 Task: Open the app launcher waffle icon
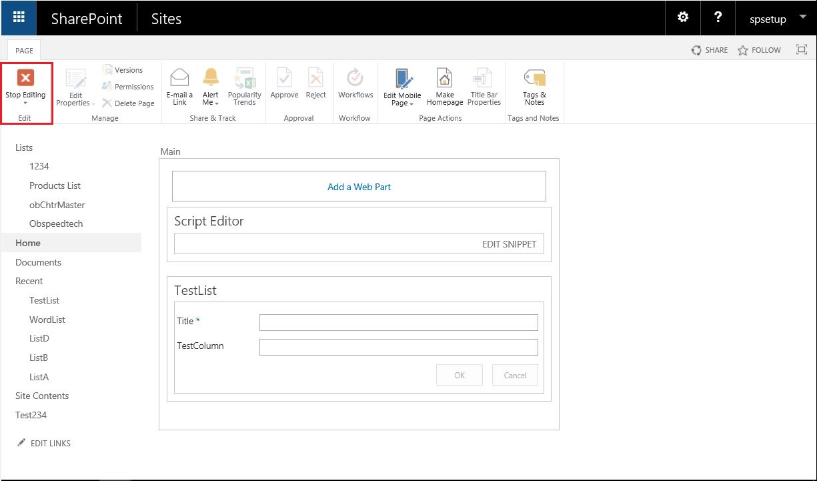coord(19,18)
